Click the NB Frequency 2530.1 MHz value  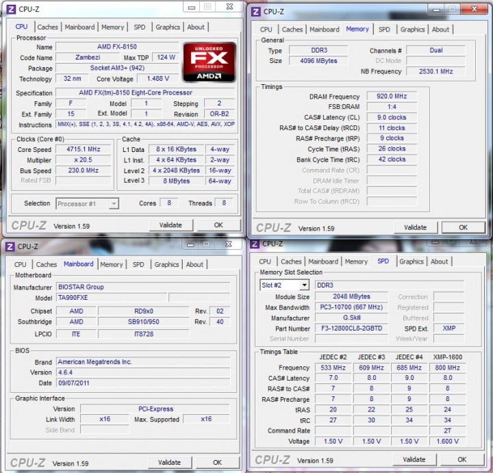(435, 71)
